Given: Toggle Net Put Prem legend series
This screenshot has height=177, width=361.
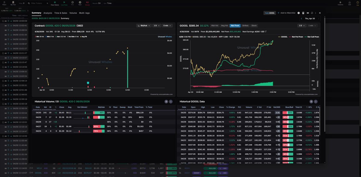Looking at the screenshot, I should 296,37.
